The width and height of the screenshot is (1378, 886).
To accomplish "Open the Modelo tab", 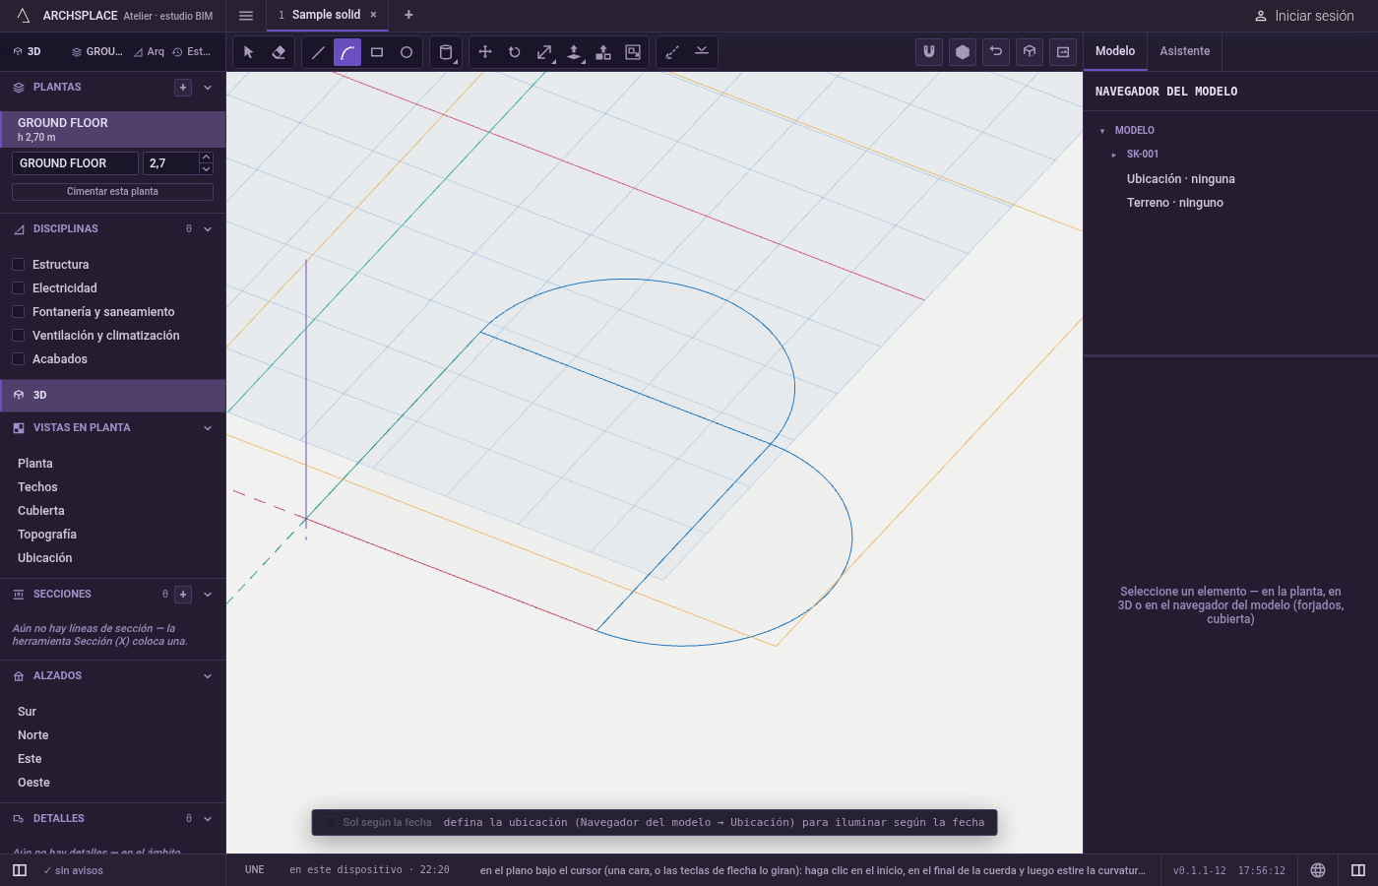I will [x=1115, y=51].
